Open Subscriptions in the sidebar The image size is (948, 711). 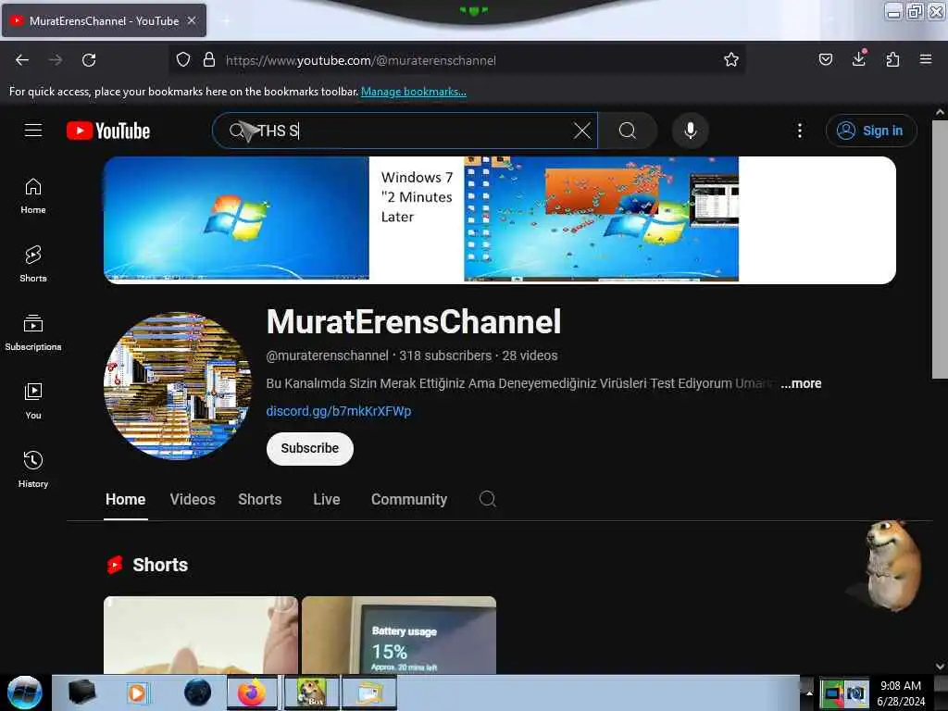click(x=33, y=332)
